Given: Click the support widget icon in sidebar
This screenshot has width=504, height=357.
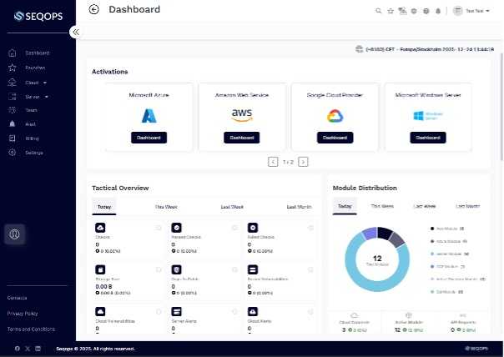Looking at the screenshot, I should coord(14,234).
